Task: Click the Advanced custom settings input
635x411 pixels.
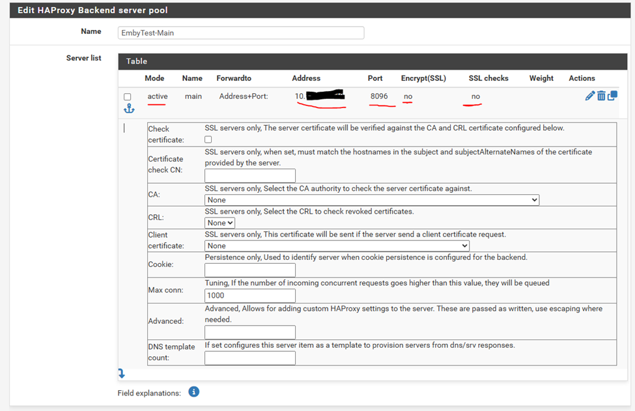Action: [250, 332]
